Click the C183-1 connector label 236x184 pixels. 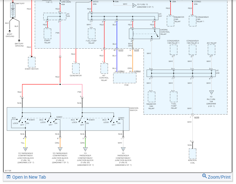(x=121, y=71)
